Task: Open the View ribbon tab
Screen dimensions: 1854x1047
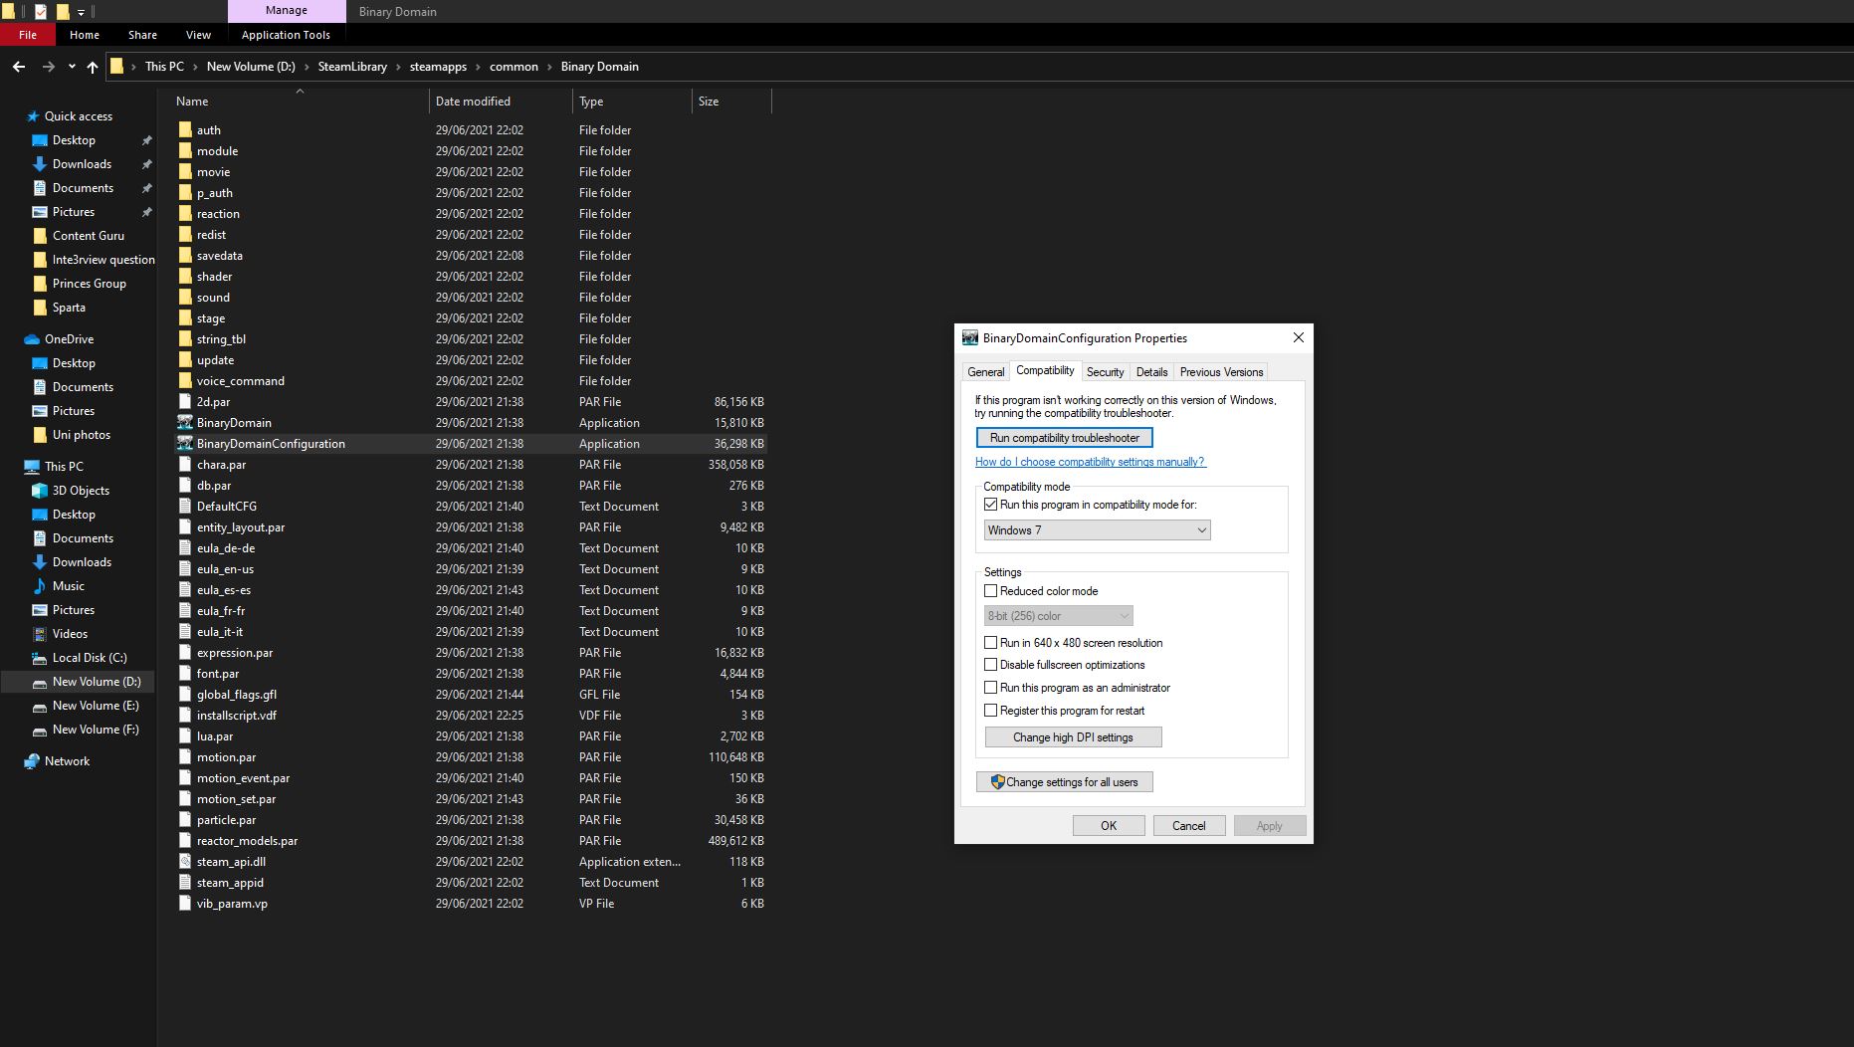Action: tap(198, 35)
